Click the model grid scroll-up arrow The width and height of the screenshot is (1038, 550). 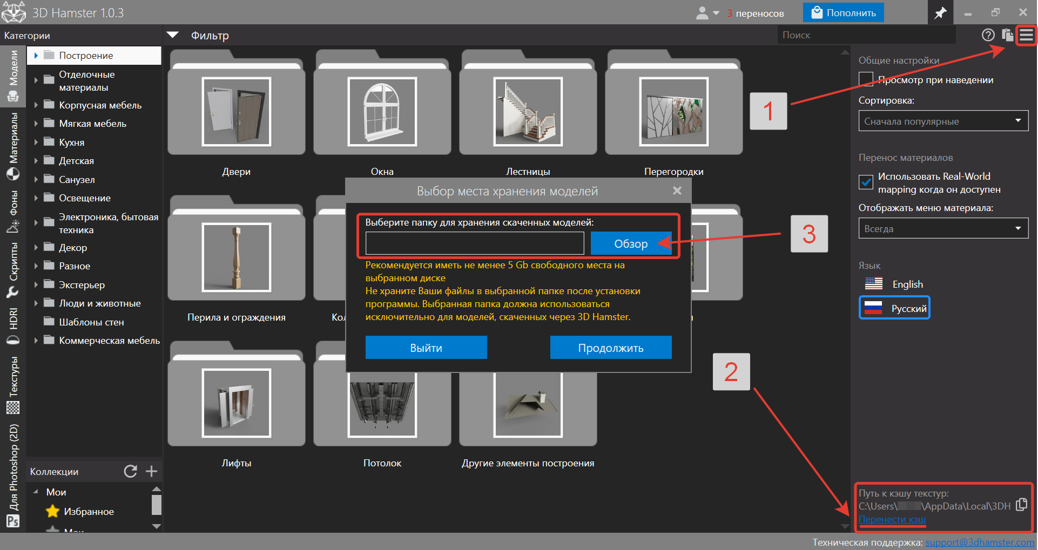click(845, 52)
